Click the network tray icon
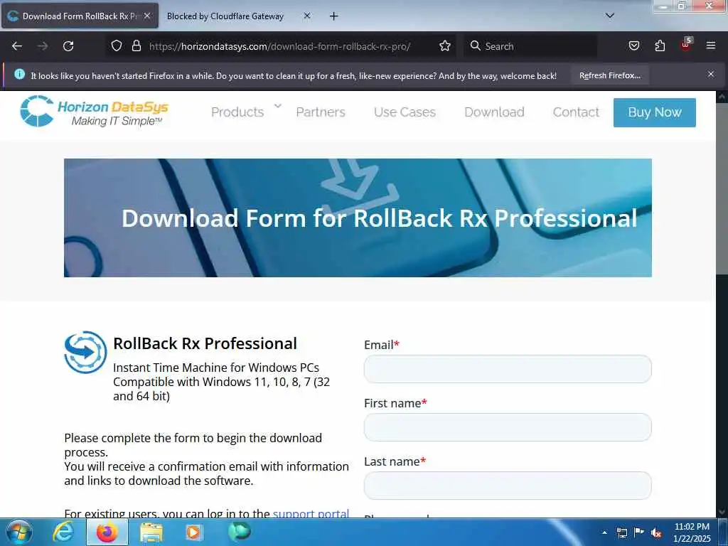 tap(621, 533)
